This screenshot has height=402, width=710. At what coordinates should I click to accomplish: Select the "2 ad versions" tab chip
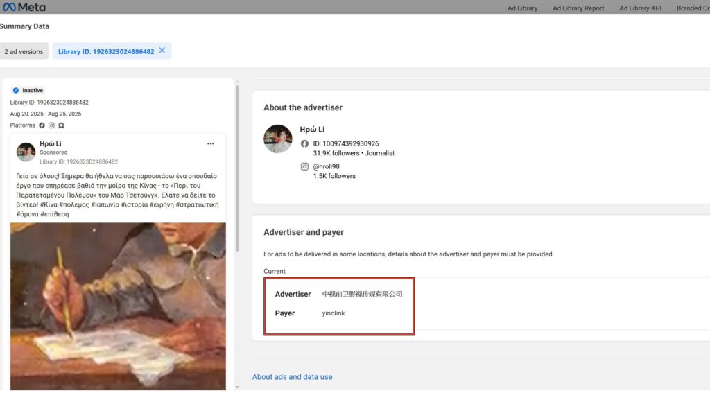point(24,51)
